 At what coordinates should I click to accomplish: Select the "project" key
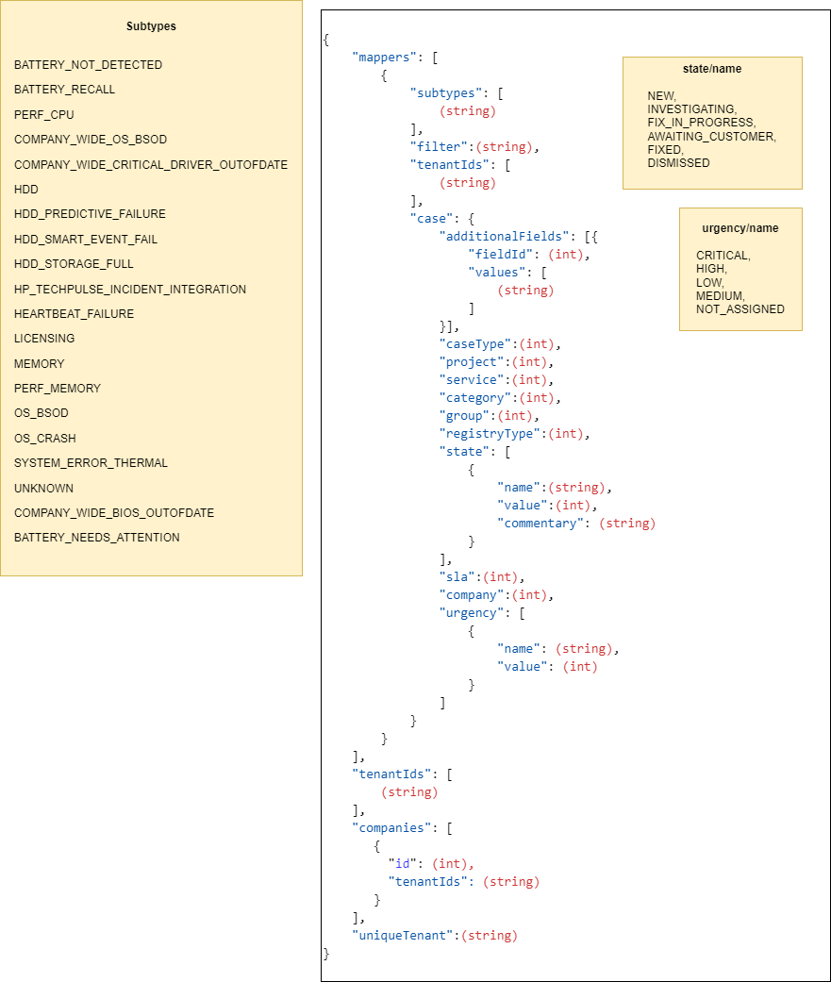pyautogui.click(x=472, y=362)
